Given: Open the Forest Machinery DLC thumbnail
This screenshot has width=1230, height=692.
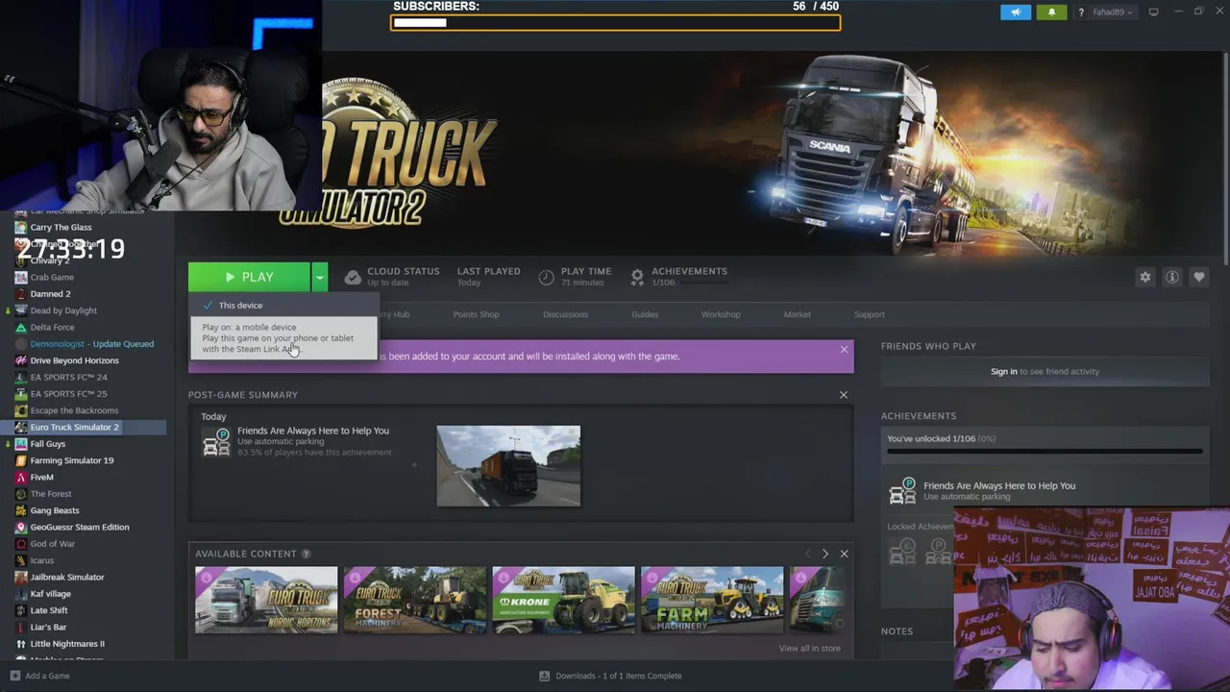Looking at the screenshot, I should [x=415, y=600].
